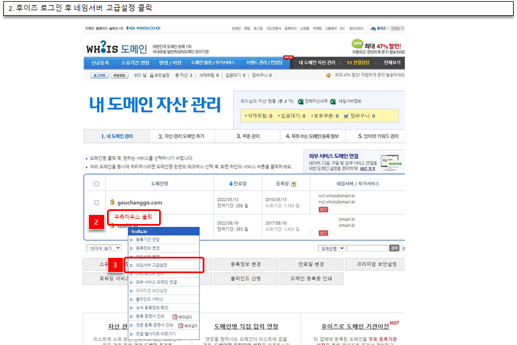Screen dimensions: 517x345
Task: Click the Excel icon beside 네임서버정보
Action: [333, 101]
